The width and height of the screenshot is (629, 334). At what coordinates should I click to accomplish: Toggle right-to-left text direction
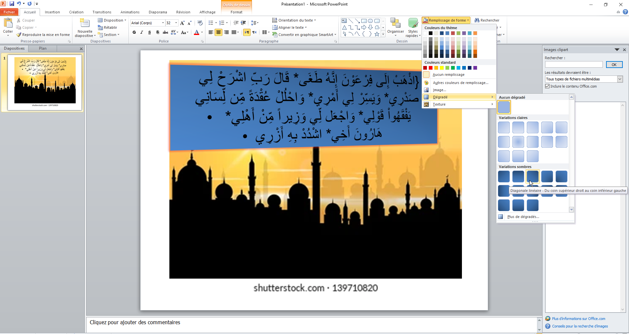tap(255, 32)
